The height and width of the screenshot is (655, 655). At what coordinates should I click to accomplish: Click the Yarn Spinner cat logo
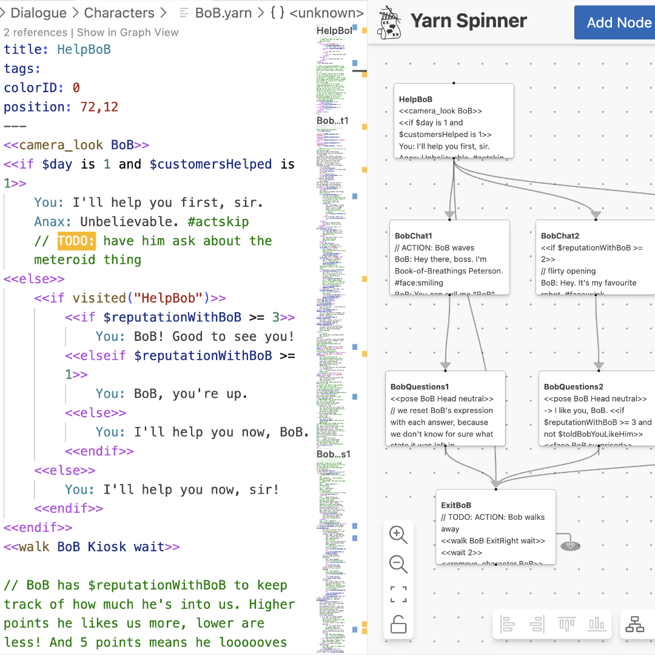(x=389, y=22)
